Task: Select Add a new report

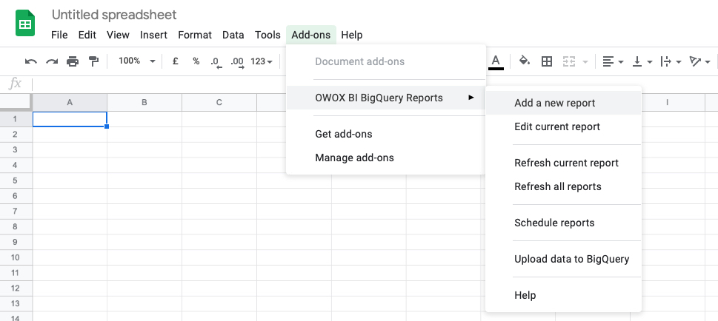Action: [563, 103]
